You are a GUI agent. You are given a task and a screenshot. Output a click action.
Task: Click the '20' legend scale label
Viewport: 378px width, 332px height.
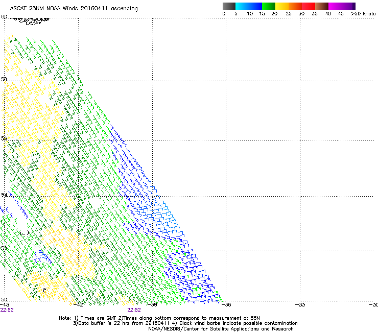click(274, 14)
